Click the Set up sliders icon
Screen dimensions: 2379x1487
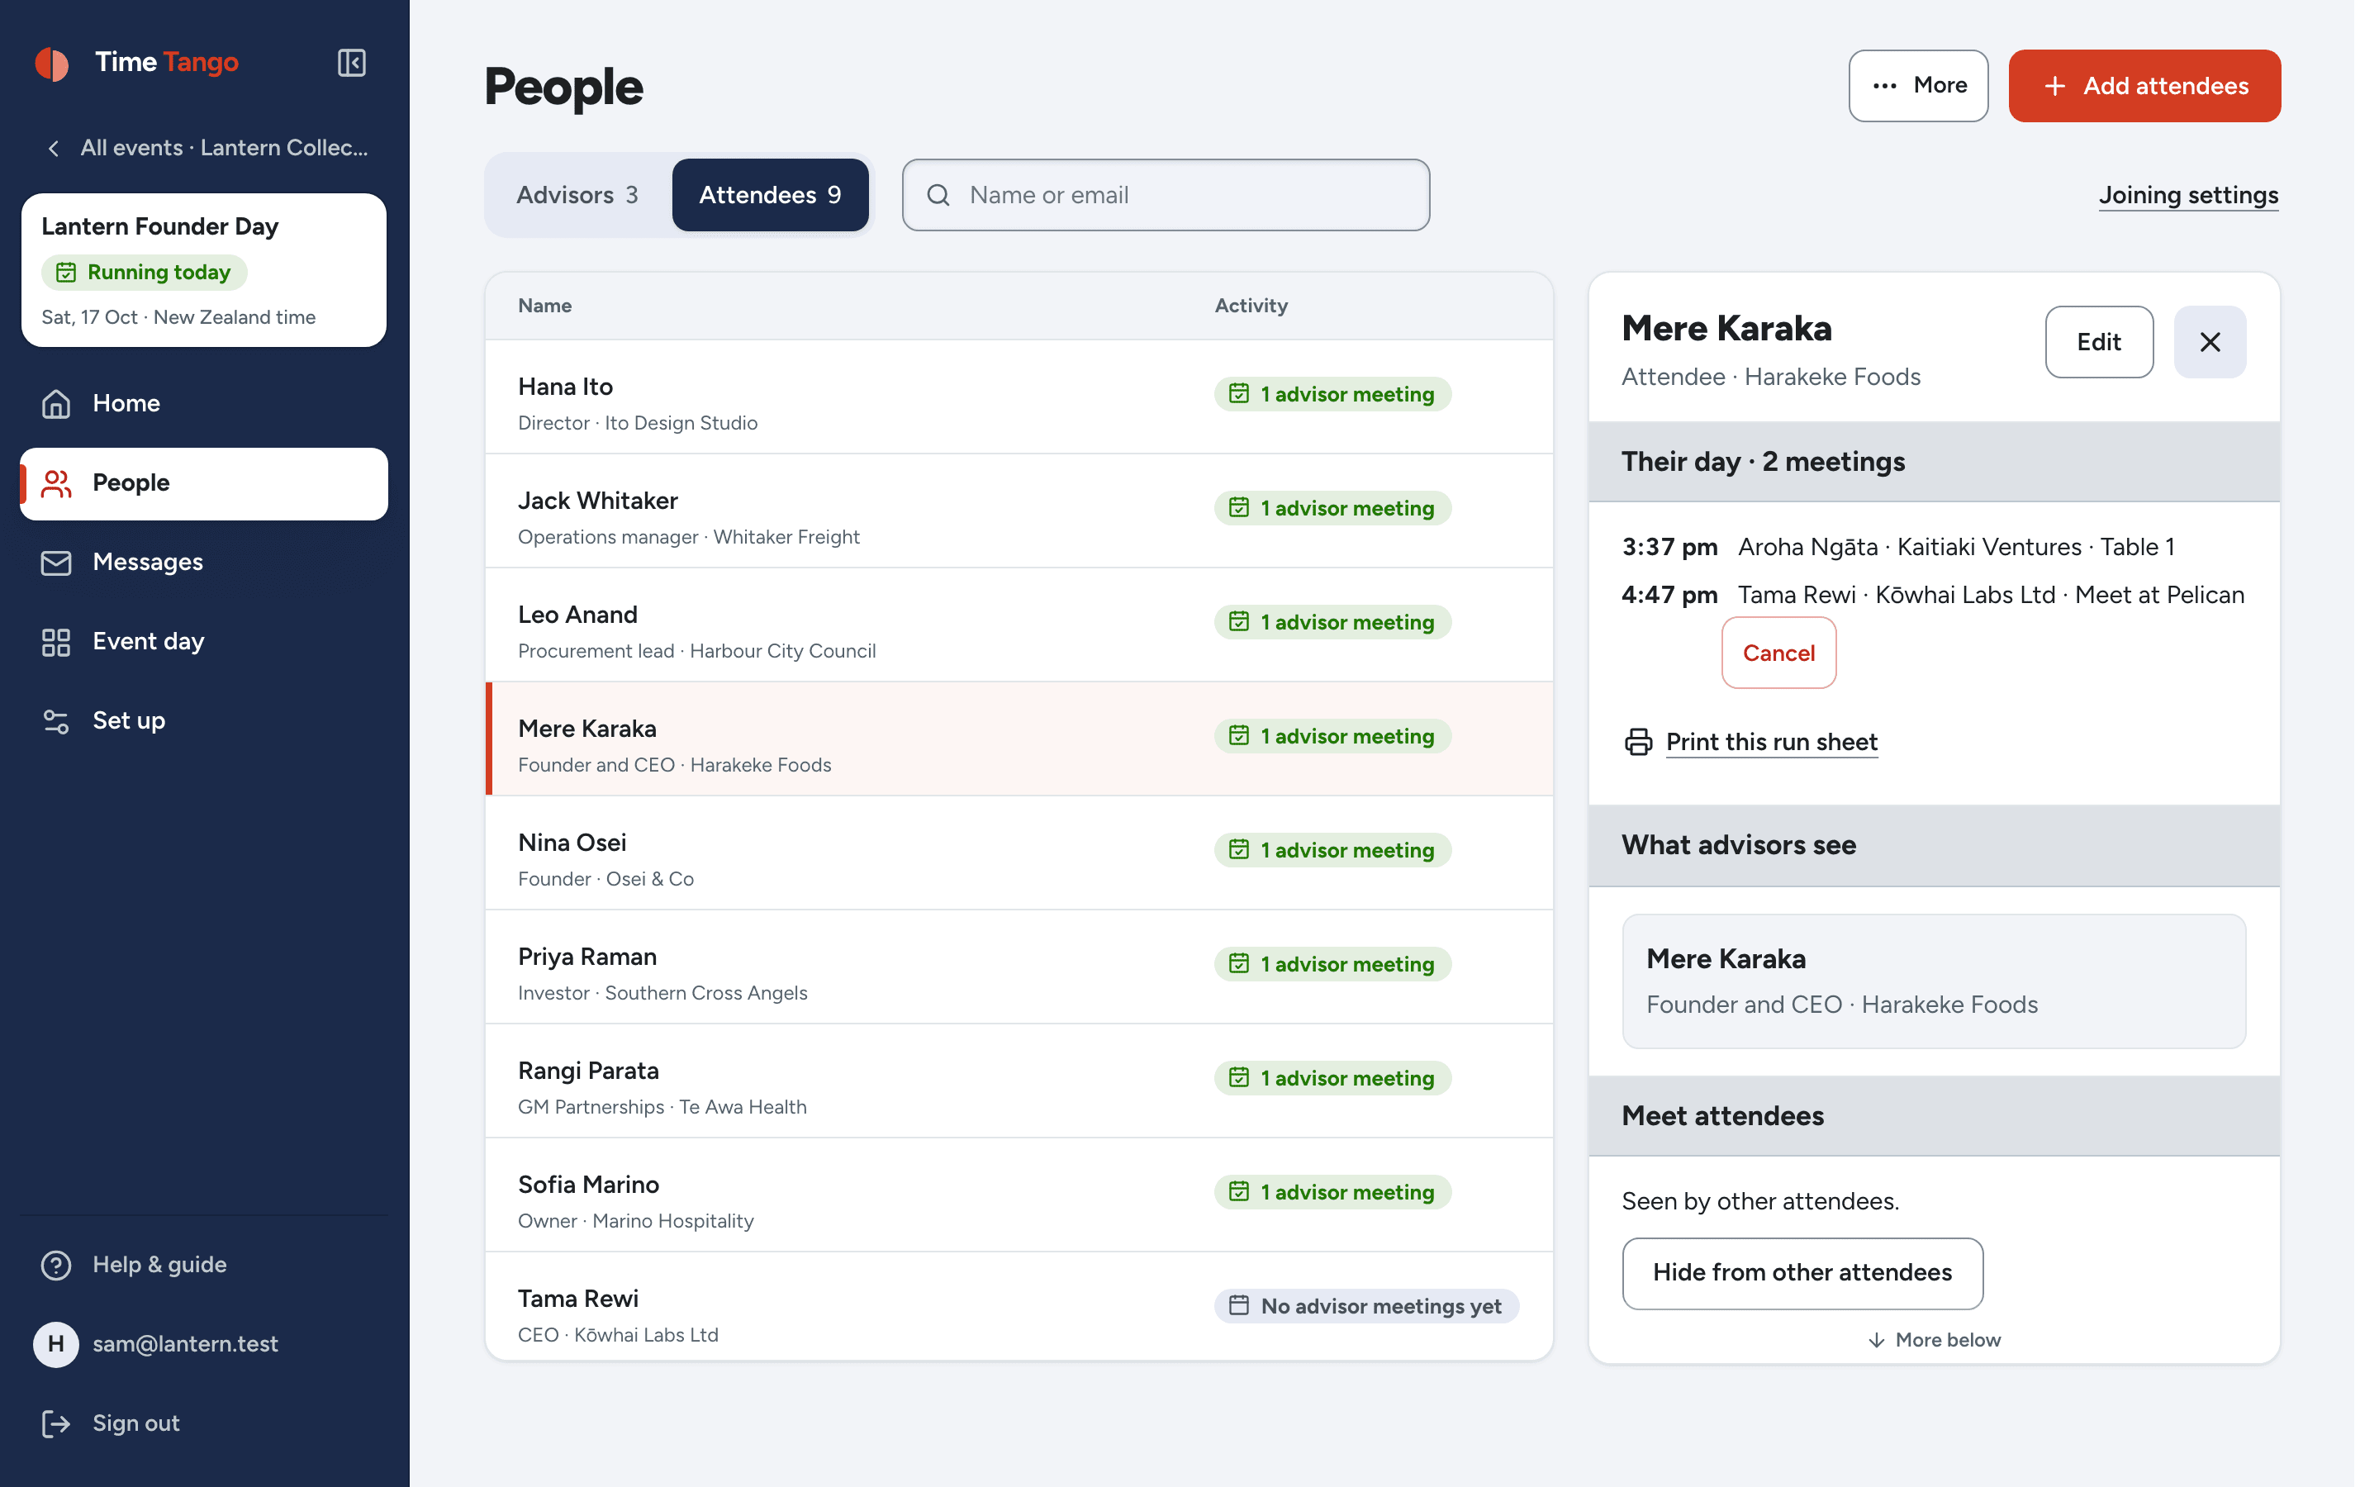point(56,721)
